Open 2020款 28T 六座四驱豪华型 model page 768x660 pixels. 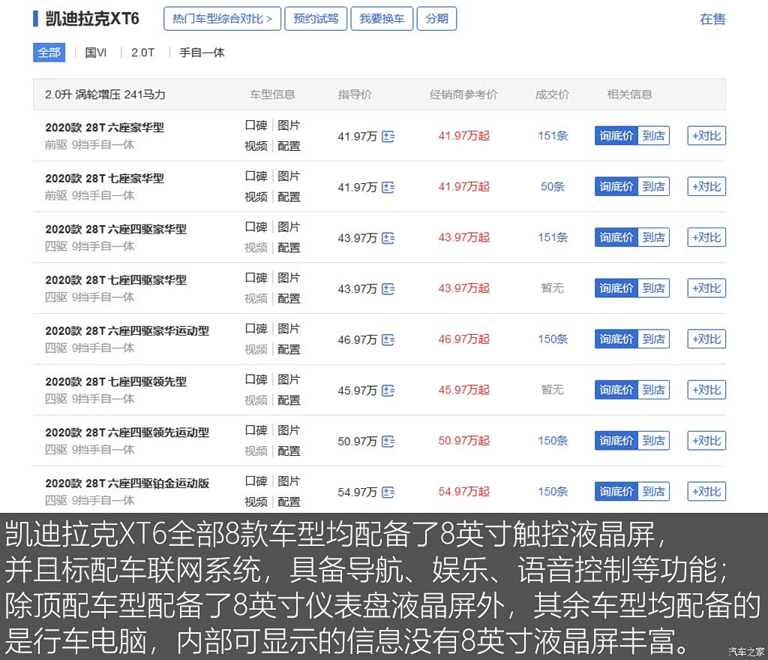[x=116, y=230]
